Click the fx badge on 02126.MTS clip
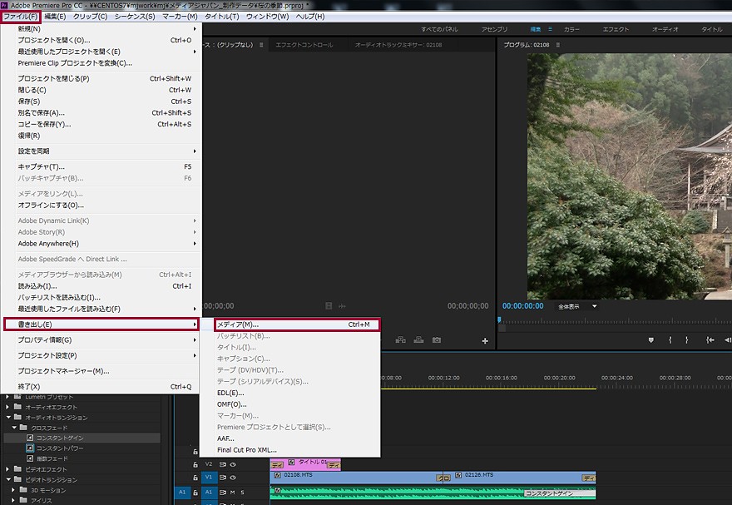This screenshot has height=505, width=732. (458, 475)
